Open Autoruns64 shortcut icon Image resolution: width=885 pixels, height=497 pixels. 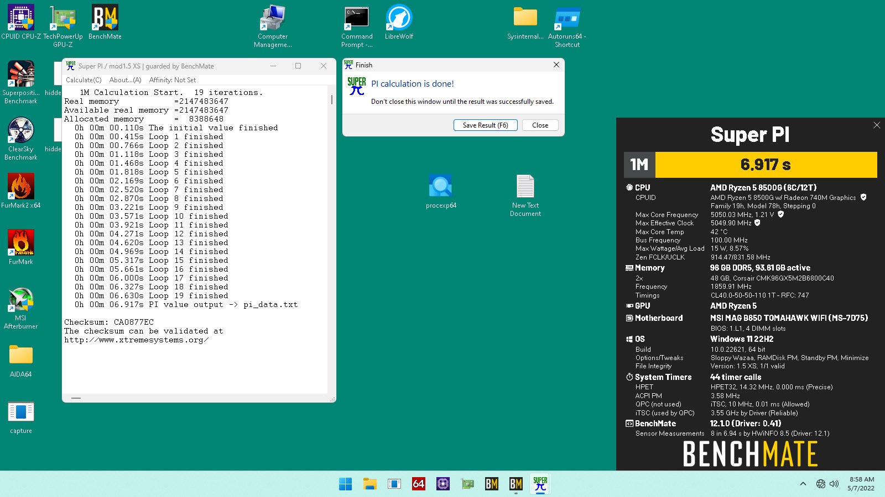pos(567,26)
